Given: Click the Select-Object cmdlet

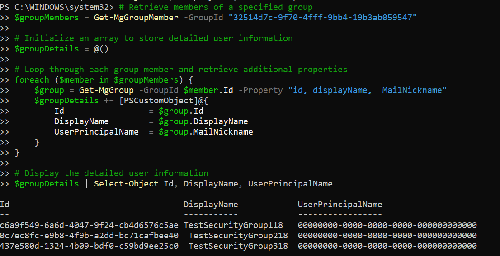Looking at the screenshot, I should coord(126,184).
